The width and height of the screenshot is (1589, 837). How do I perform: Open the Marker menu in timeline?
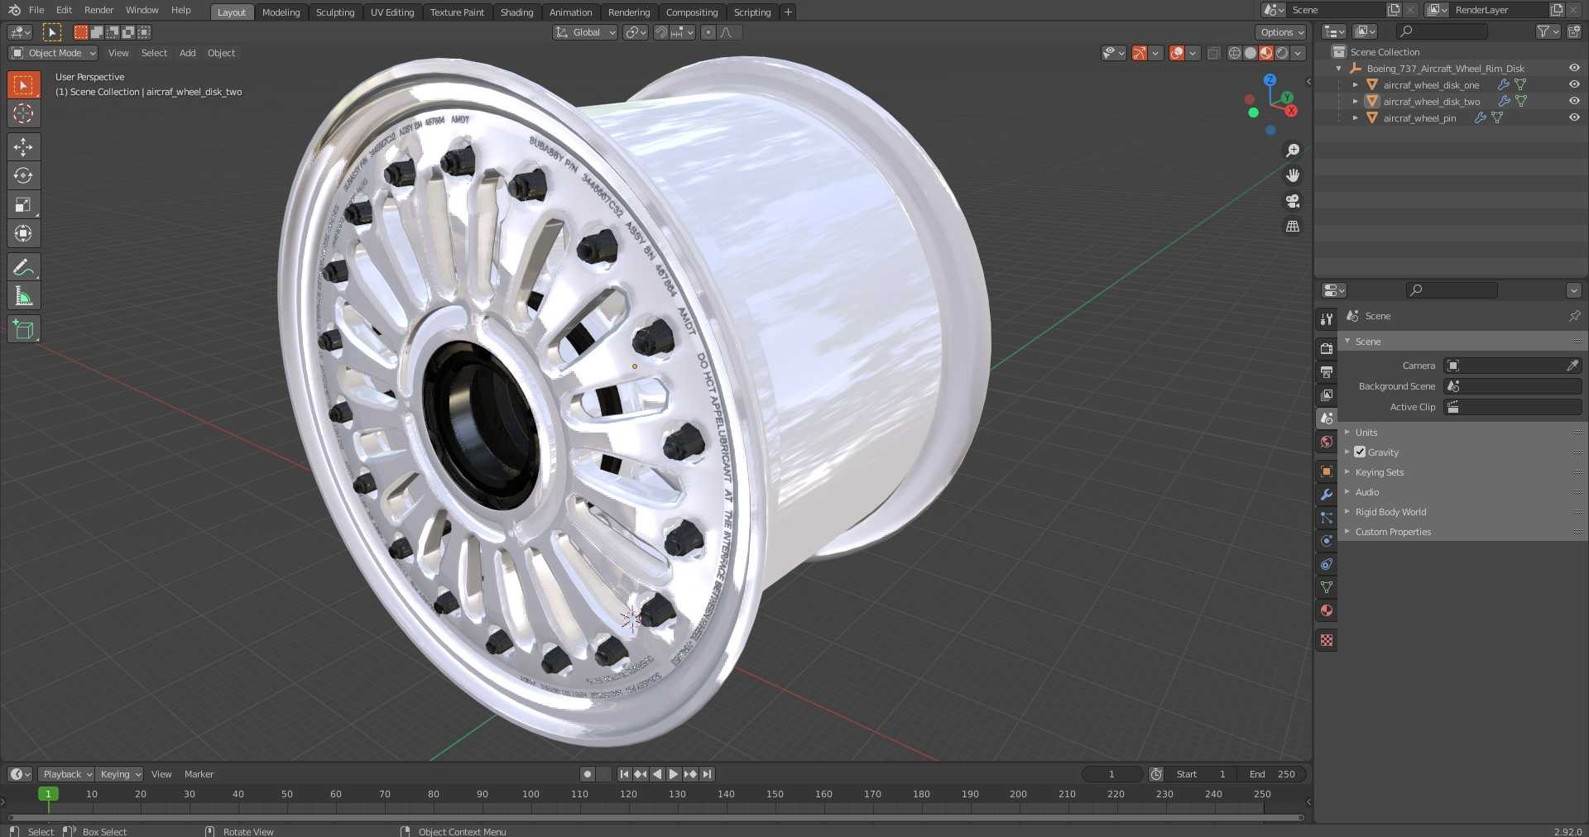(x=199, y=774)
